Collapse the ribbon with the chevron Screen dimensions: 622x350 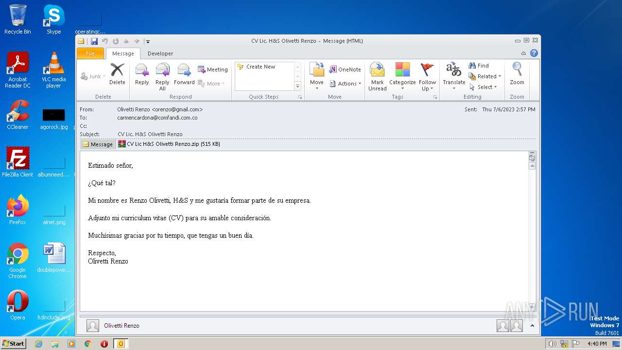[523, 53]
